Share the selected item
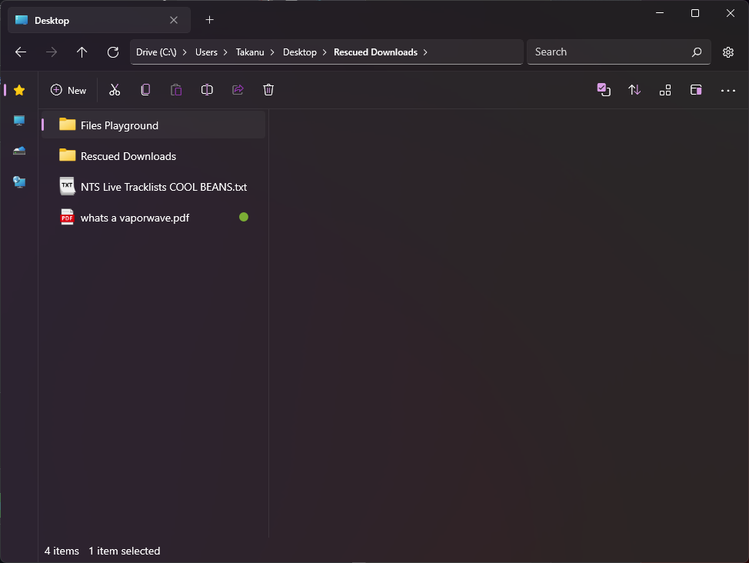Image resolution: width=749 pixels, height=563 pixels. pyautogui.click(x=238, y=90)
